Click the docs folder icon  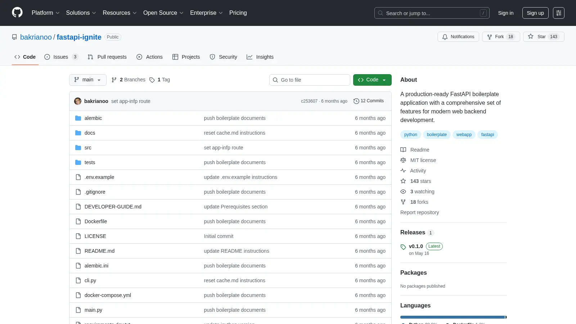point(78,133)
